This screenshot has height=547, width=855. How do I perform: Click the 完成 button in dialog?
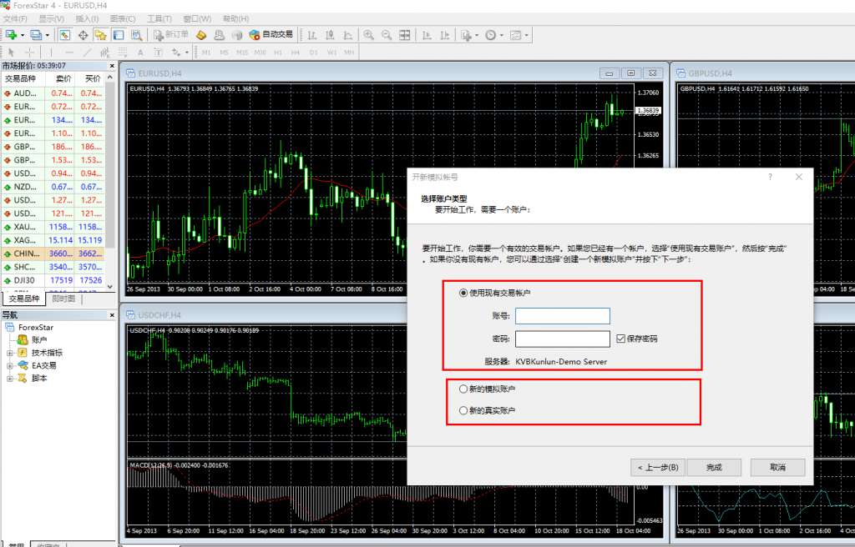[713, 467]
